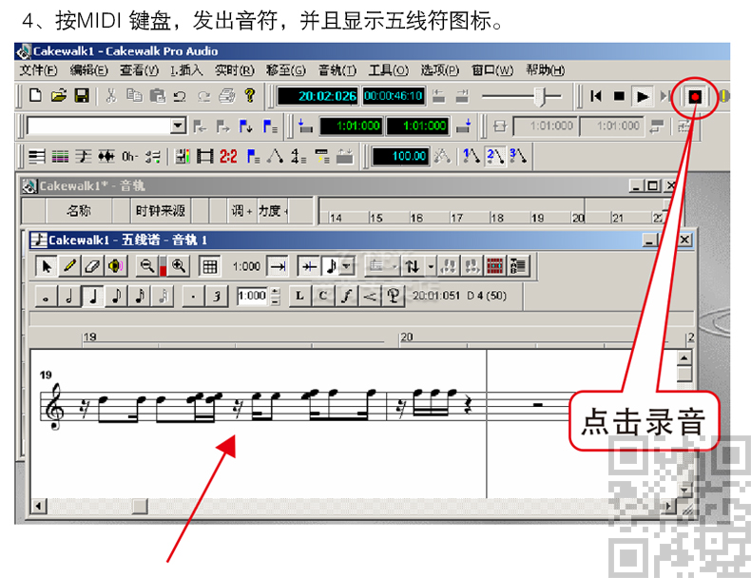This screenshot has height=578, width=751.
Task: Zoom in with the plus magnifier
Action: coord(179,266)
